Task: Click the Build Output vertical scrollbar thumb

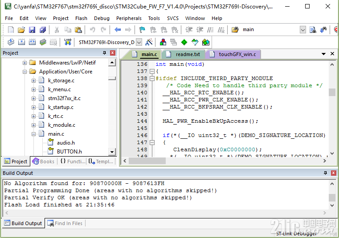Action: pyautogui.click(x=332, y=198)
